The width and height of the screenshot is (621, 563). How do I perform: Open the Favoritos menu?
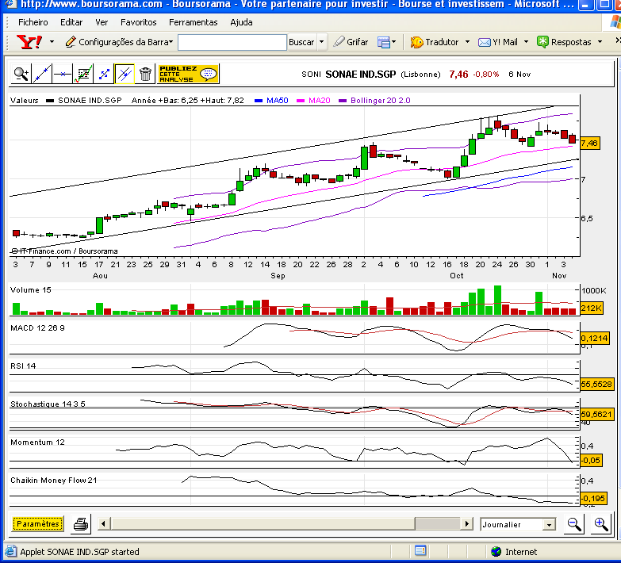point(138,22)
